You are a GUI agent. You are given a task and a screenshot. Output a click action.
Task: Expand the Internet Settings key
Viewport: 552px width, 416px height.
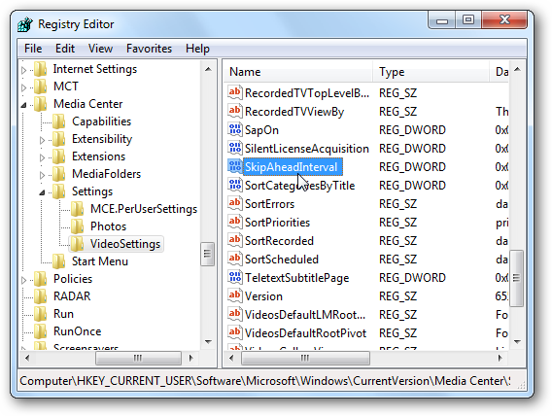23,70
